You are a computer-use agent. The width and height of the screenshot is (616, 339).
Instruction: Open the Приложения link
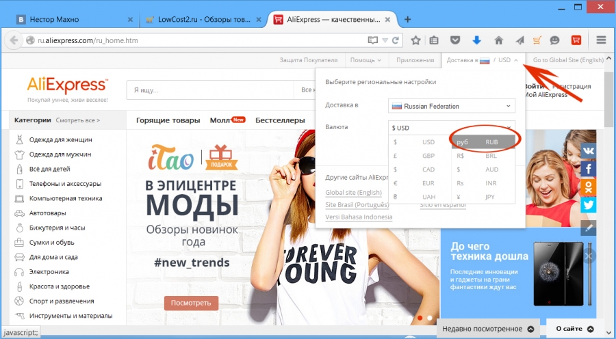[x=415, y=60]
